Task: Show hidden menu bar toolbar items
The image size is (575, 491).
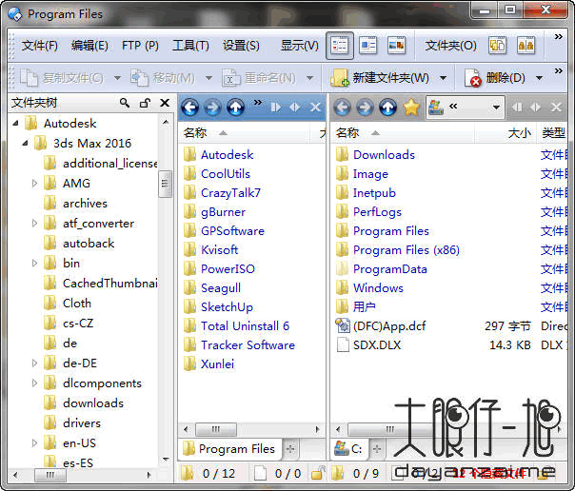Action: tap(559, 37)
